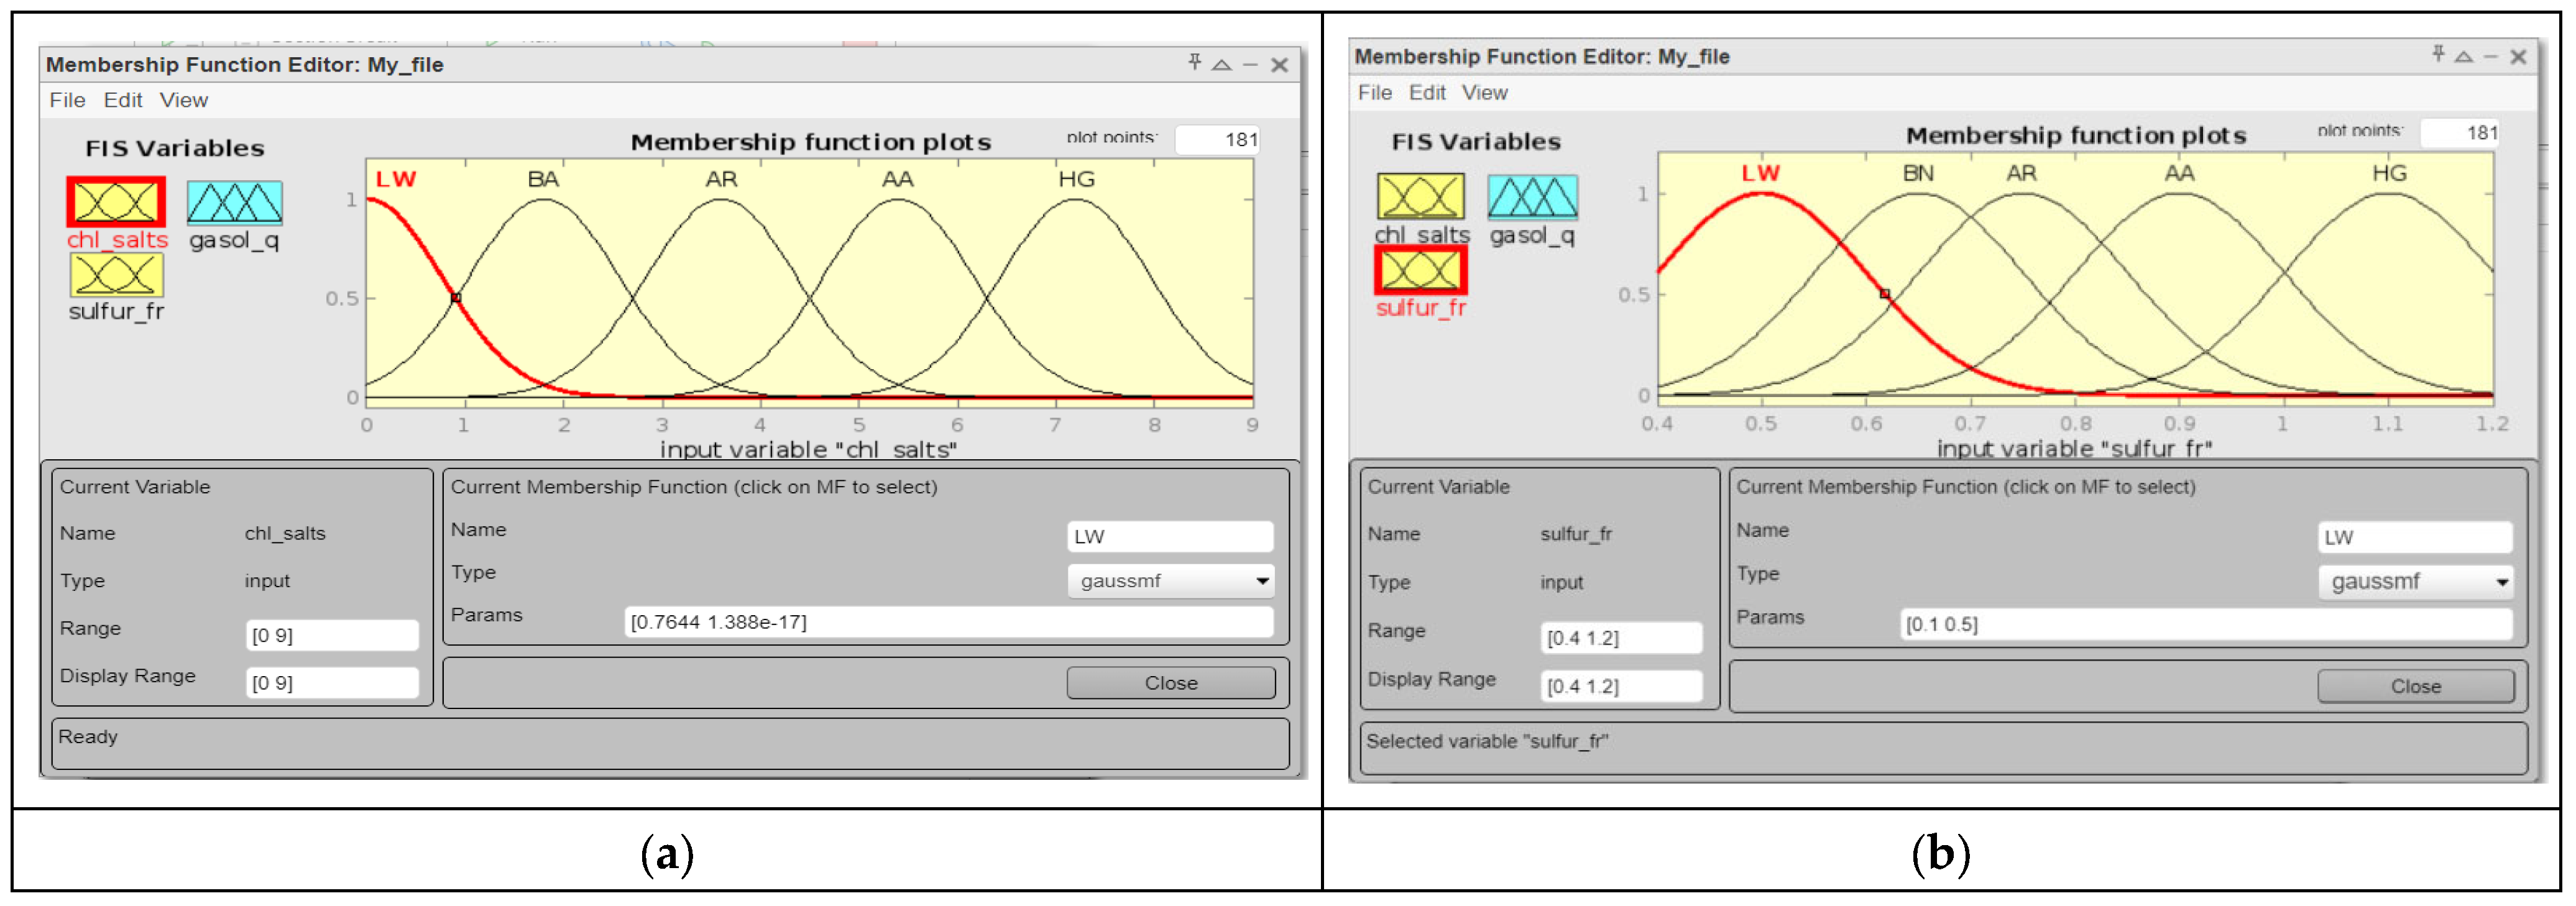Click Range field showing [0.4 1.2]
The width and height of the screenshot is (2576, 906).
1620,638
